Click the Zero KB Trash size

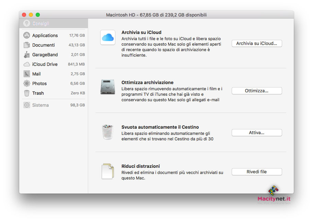[x=78, y=93]
